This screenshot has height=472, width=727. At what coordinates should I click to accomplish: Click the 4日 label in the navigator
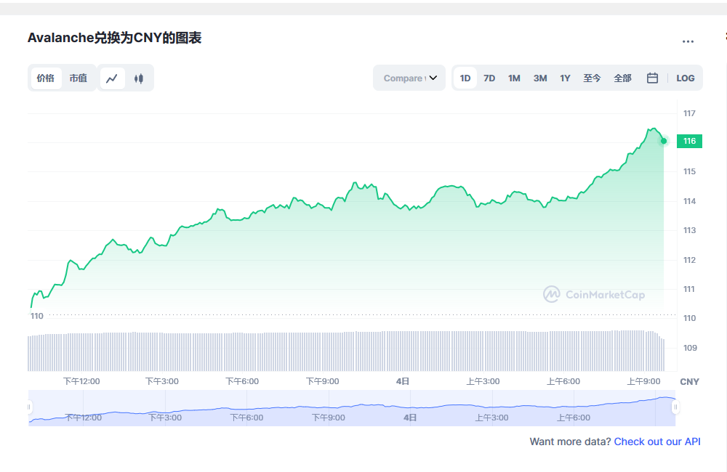pos(410,418)
